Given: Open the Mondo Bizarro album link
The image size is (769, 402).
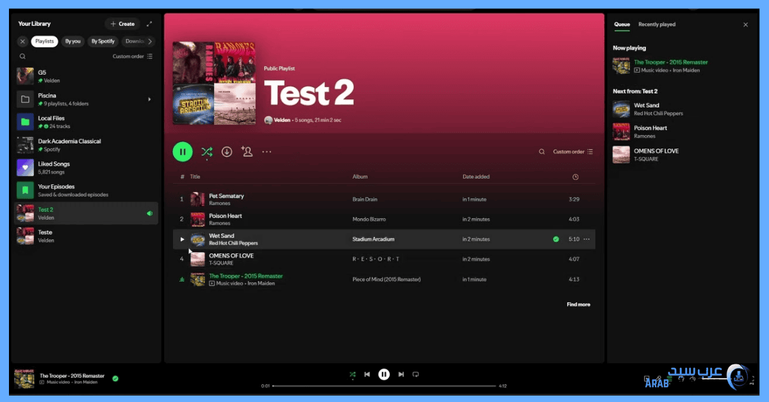Looking at the screenshot, I should tap(369, 219).
